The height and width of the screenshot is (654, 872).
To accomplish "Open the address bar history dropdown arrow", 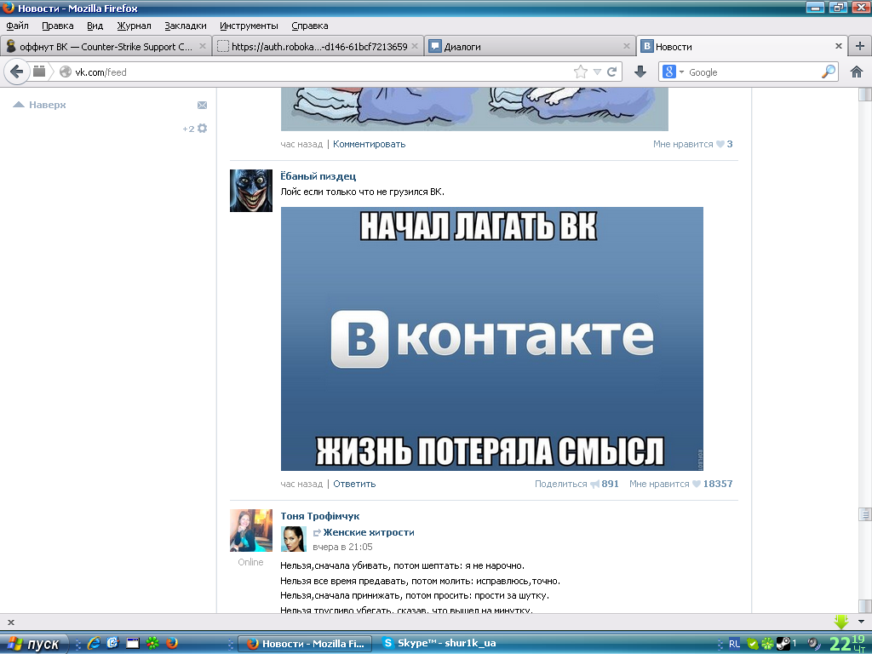I will pyautogui.click(x=597, y=72).
